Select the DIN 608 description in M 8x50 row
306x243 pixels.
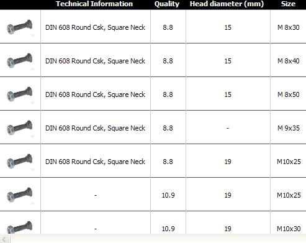coord(95,94)
